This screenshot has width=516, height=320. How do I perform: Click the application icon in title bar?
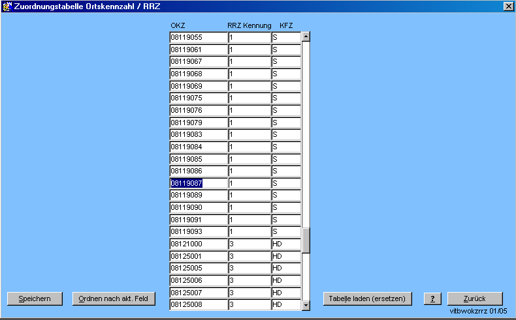coord(7,6)
